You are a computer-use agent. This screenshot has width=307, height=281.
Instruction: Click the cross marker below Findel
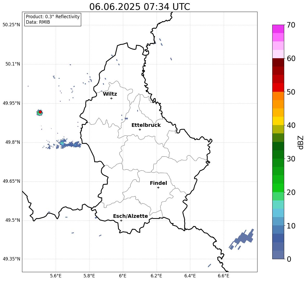[x=158, y=188]
